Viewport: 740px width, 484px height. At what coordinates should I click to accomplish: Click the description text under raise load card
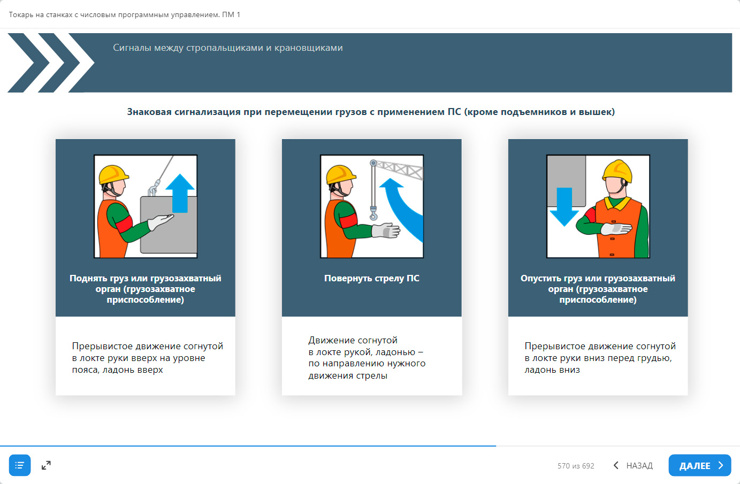tap(147, 358)
